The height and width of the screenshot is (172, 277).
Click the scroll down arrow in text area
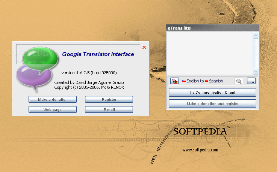[x=256, y=71]
